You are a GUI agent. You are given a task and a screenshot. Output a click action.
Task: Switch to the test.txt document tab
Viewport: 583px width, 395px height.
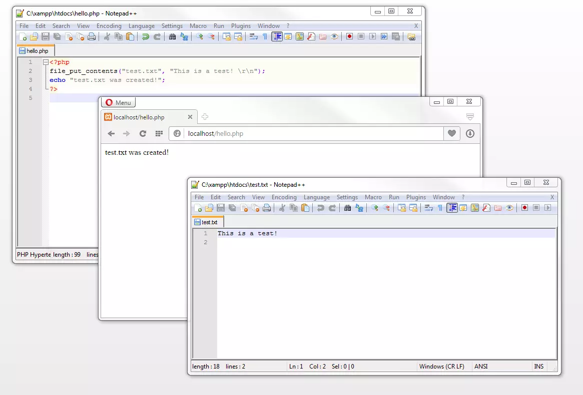[207, 222]
